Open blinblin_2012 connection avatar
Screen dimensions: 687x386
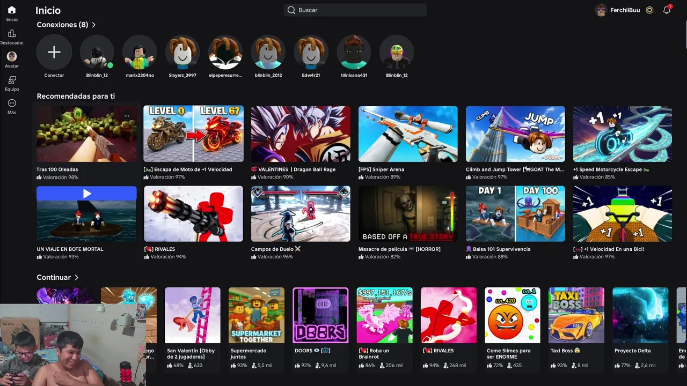tap(268, 52)
